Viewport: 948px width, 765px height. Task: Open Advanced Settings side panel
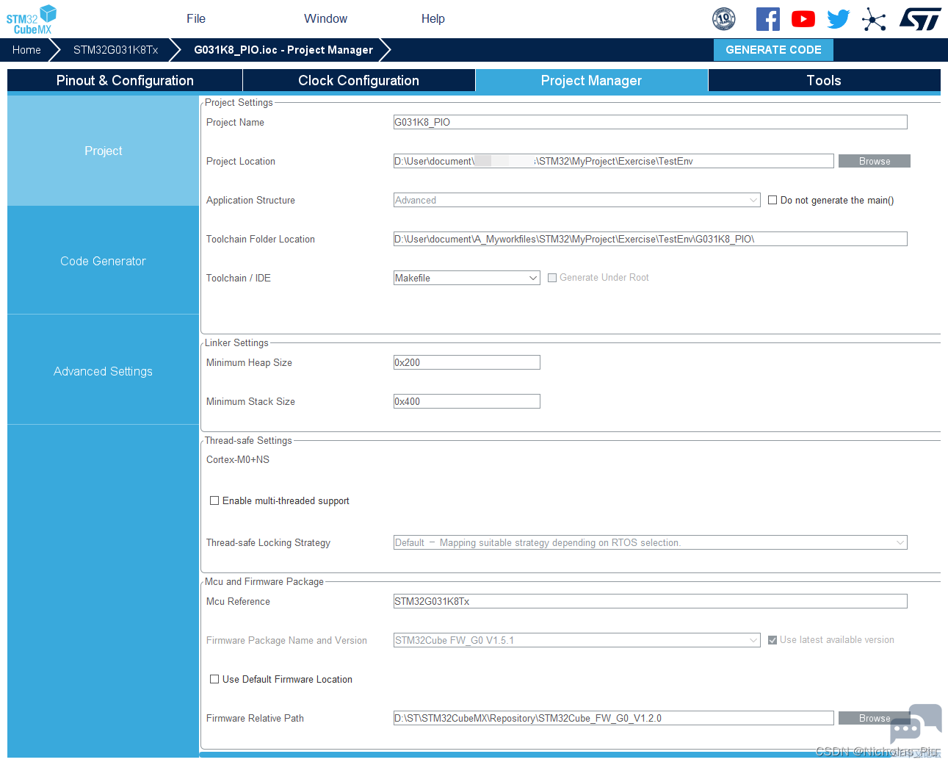[103, 371]
